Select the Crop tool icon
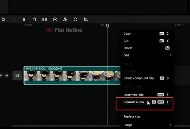190x129 pixels. coord(86,19)
